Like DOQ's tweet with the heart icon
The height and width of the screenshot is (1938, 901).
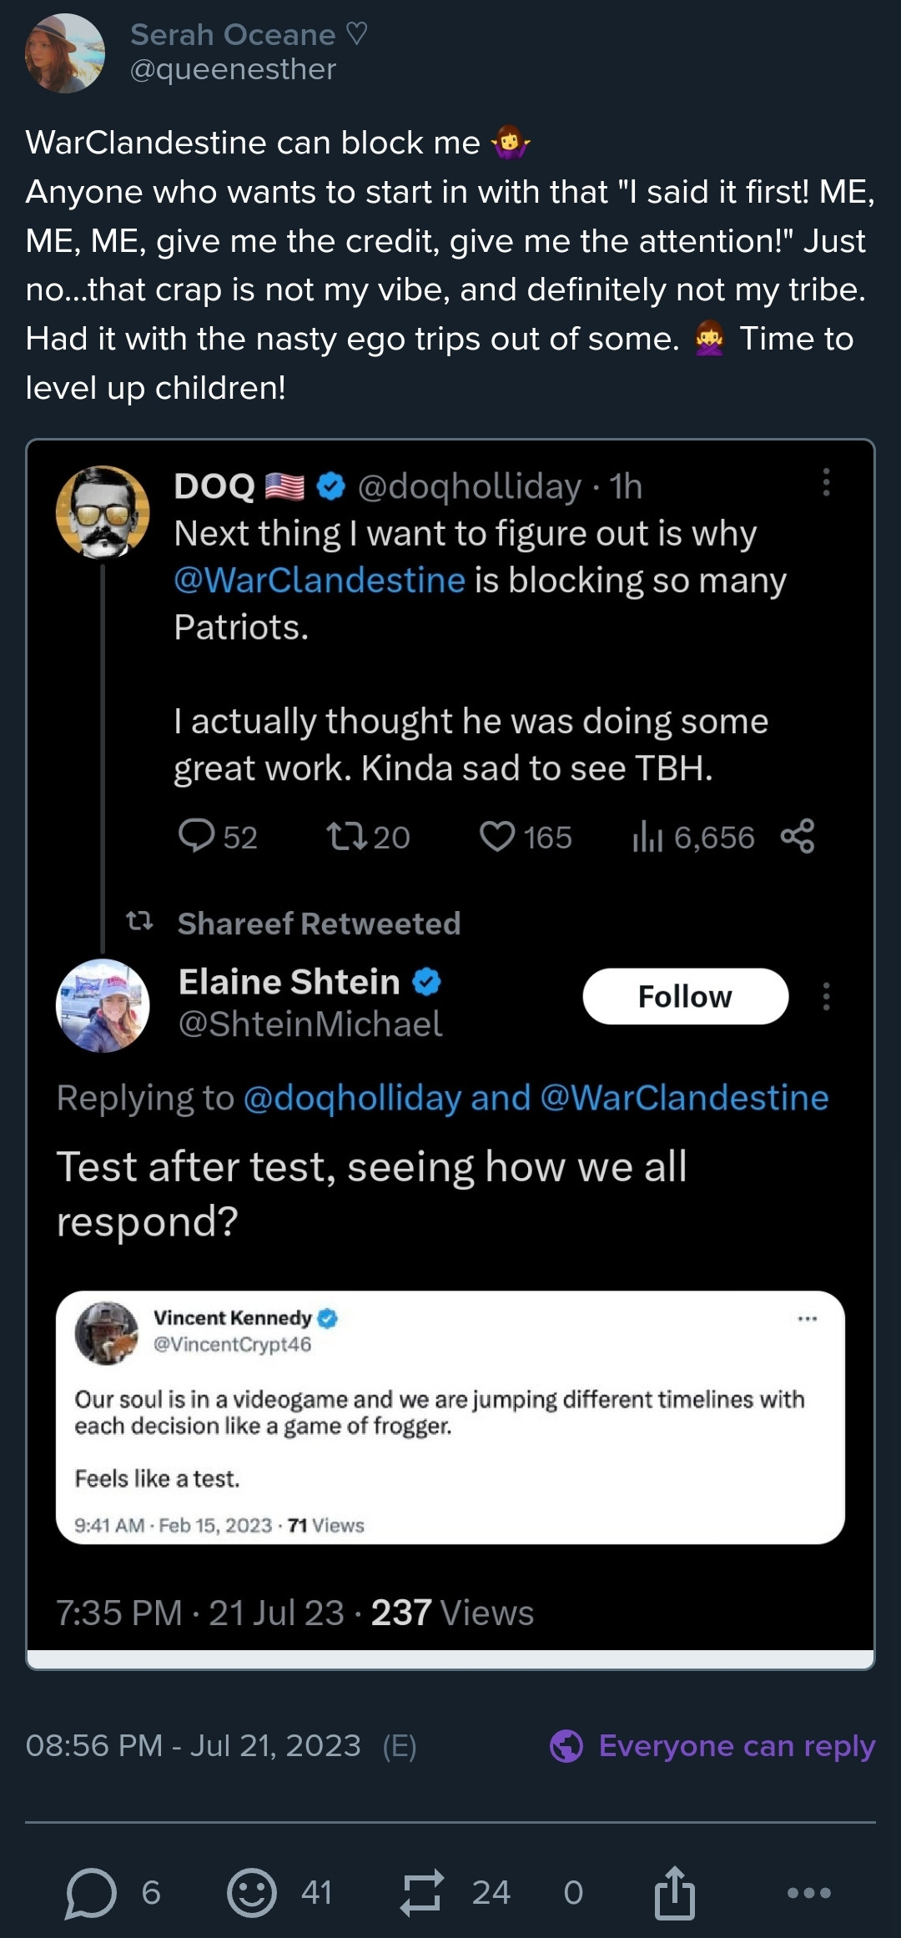497,836
